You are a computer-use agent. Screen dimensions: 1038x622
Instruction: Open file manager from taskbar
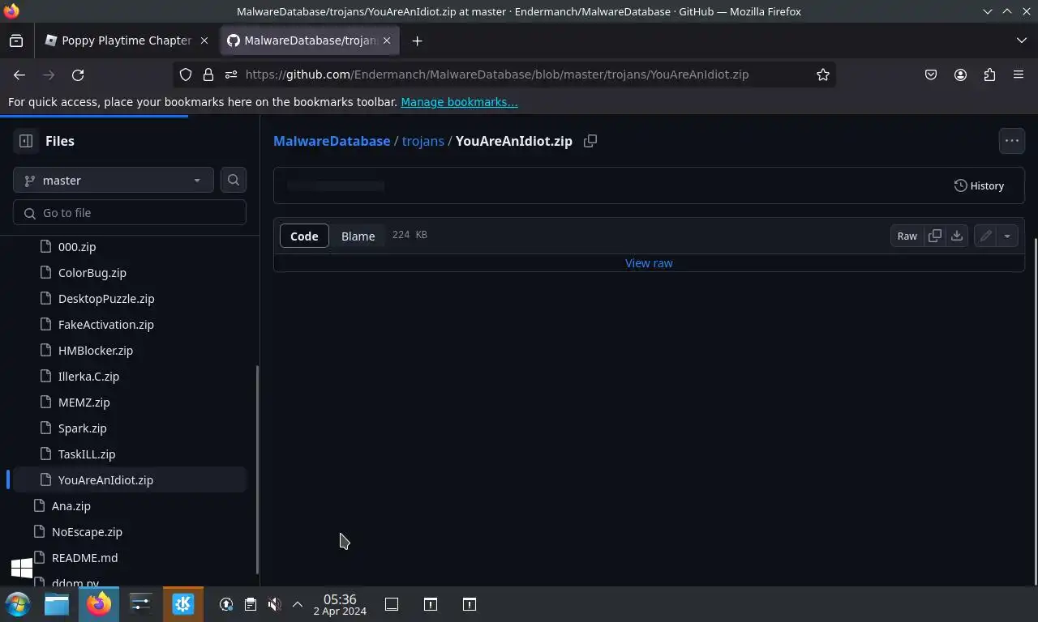pyautogui.click(x=57, y=604)
